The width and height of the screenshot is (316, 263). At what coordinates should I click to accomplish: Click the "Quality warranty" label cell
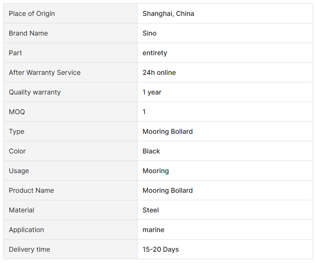(x=35, y=92)
